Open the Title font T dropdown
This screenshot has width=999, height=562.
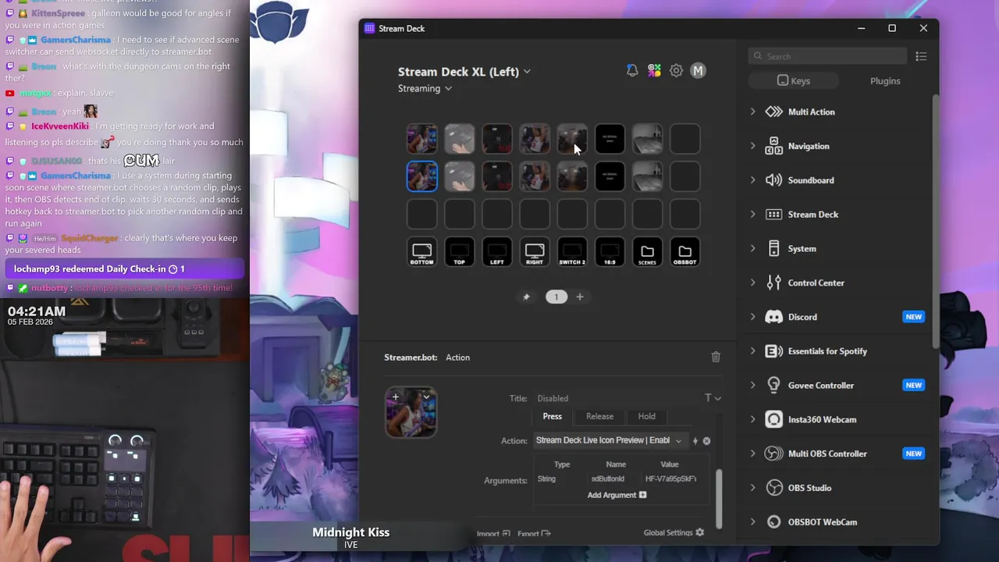[713, 398]
